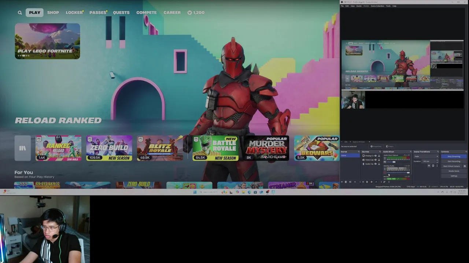Unmute the Desktop Audio channel
The width and height of the screenshot is (469, 263).
385,173
